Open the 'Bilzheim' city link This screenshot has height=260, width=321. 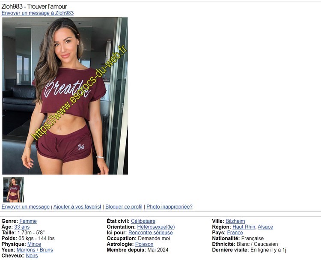235,221
